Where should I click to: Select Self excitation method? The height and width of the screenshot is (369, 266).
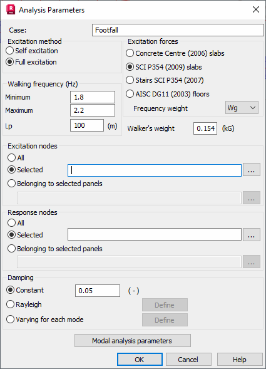pyautogui.click(x=32, y=51)
